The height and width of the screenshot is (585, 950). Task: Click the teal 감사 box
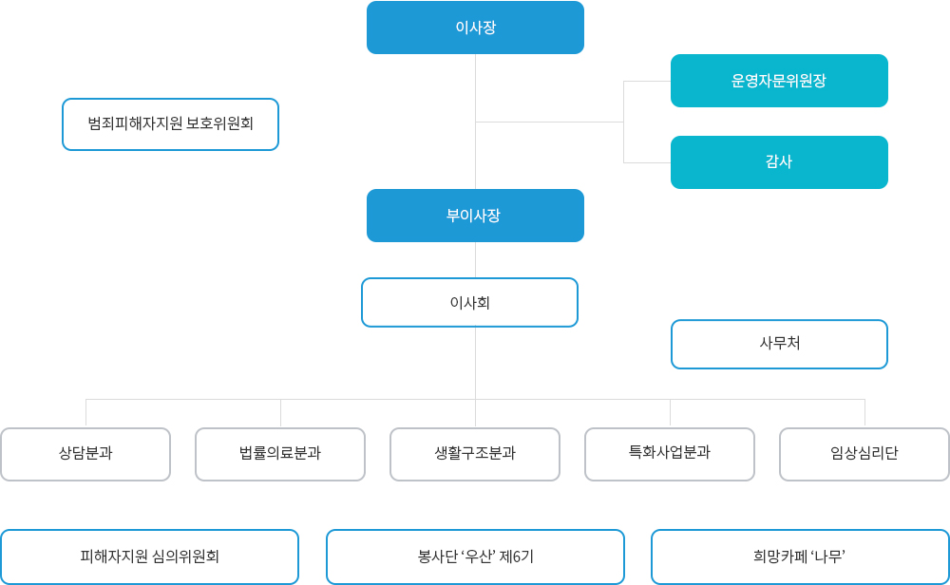[x=779, y=162]
